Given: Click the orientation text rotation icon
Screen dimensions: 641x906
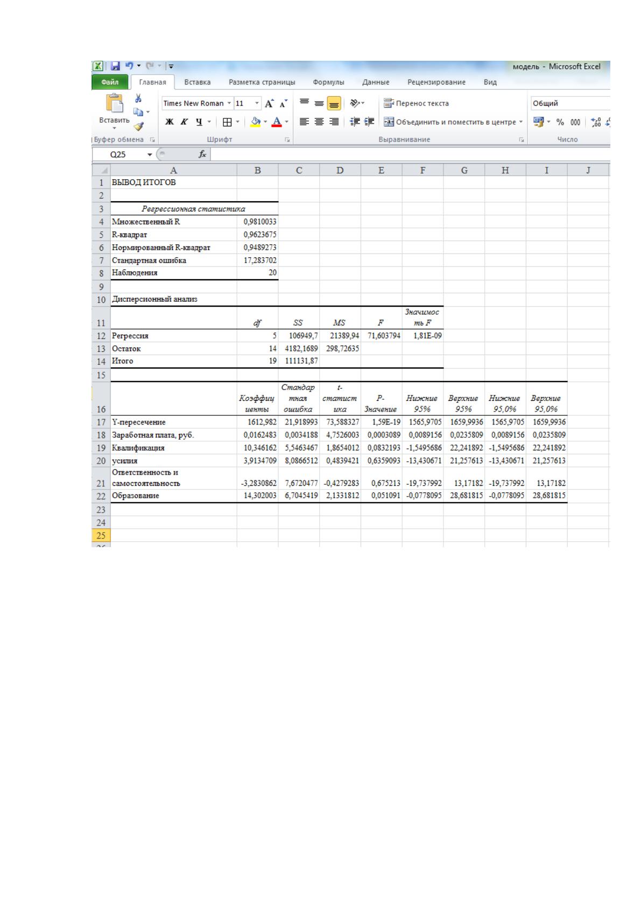Looking at the screenshot, I should pyautogui.click(x=356, y=103).
